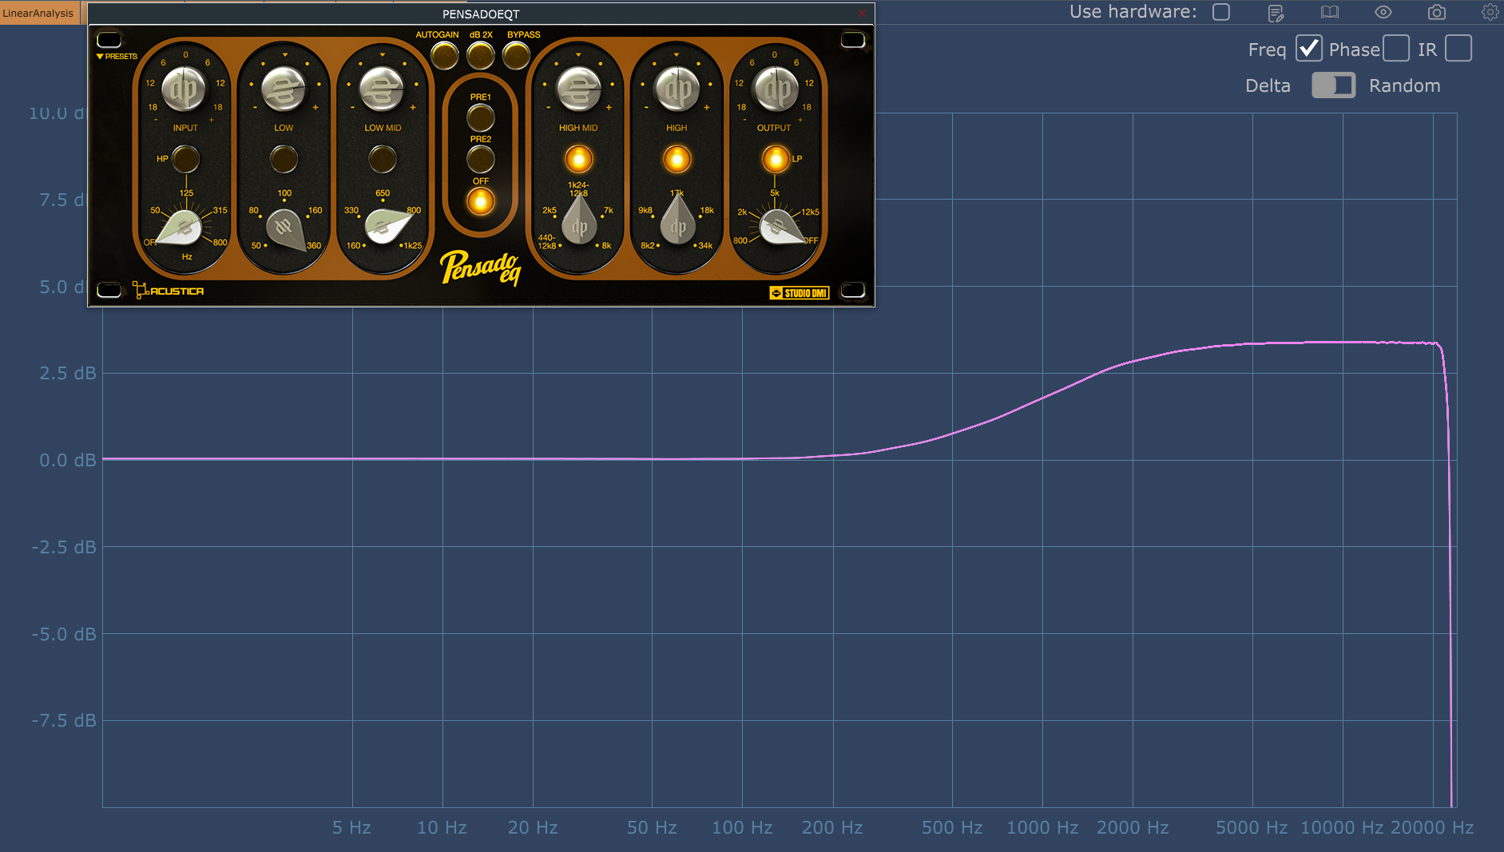Click the LOW frequency selector knob

pyautogui.click(x=285, y=230)
